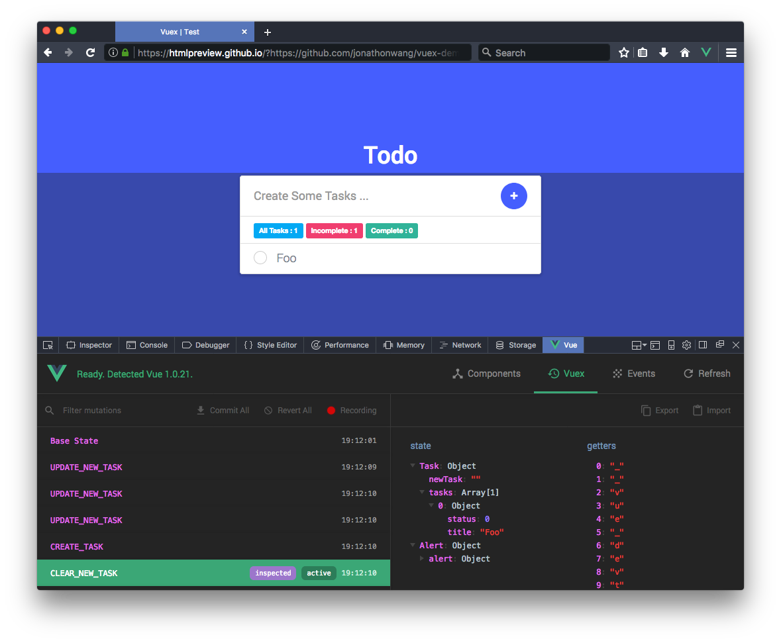Collapse the Alert object node

(413, 546)
